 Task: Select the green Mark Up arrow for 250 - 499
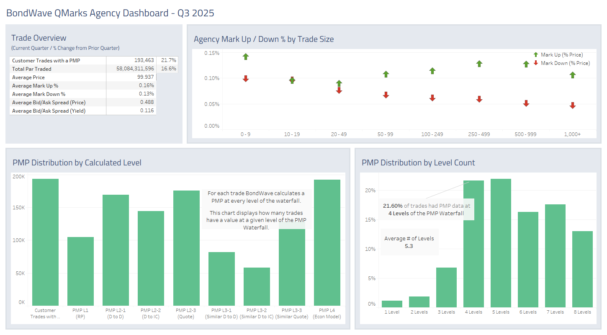tap(479, 64)
